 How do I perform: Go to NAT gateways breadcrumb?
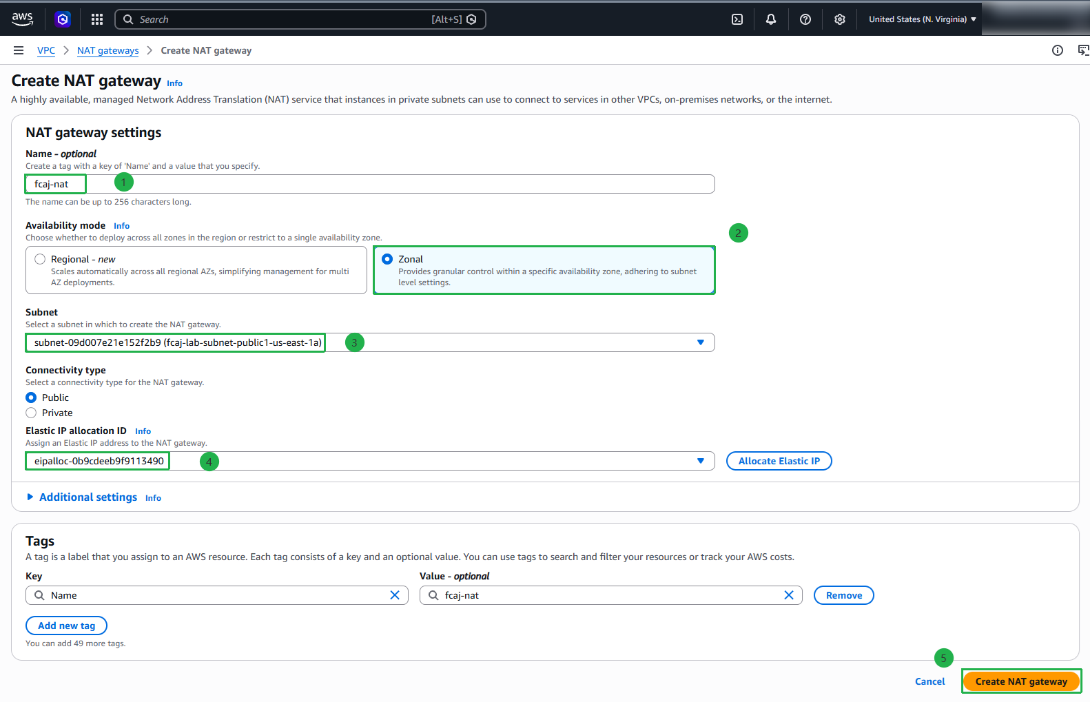tap(107, 50)
